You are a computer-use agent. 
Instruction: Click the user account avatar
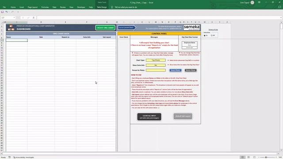click(x=252, y=3)
